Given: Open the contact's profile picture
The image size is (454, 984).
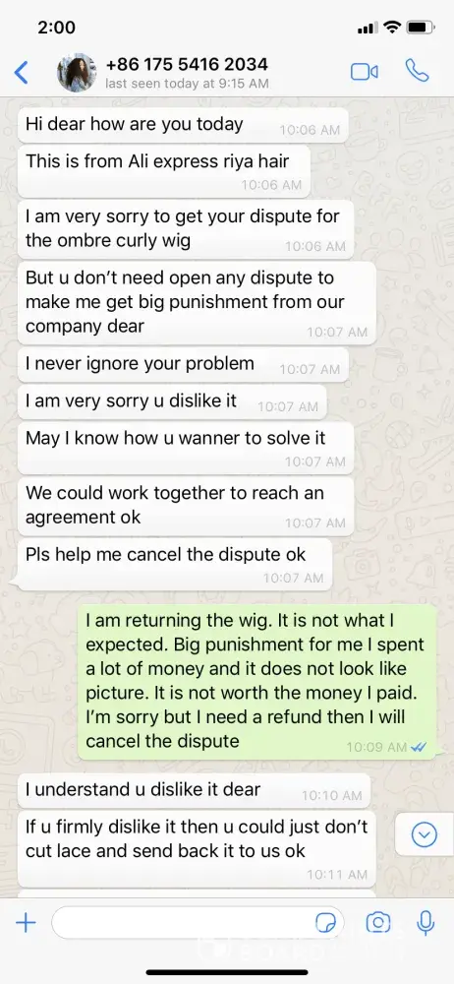Looking at the screenshot, I should tap(77, 73).
